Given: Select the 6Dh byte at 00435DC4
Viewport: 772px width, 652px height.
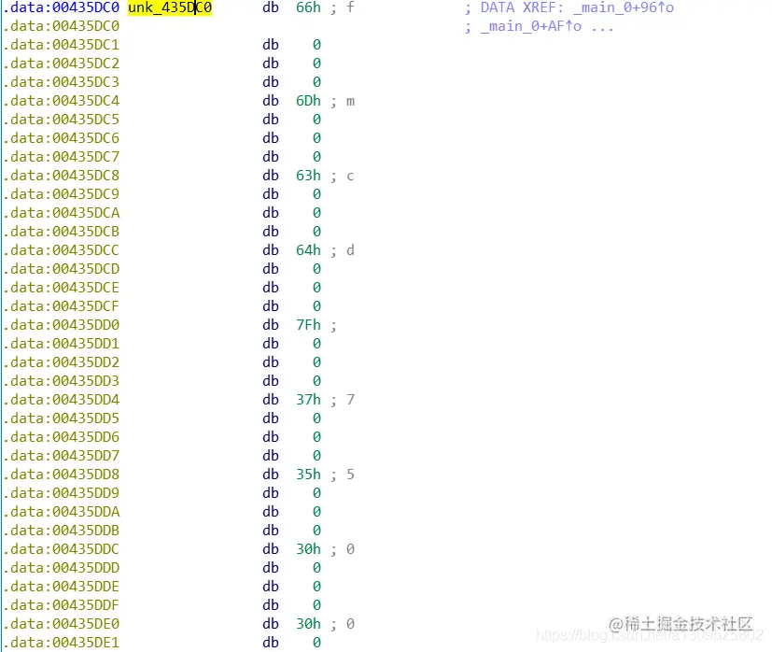Looking at the screenshot, I should 308,101.
